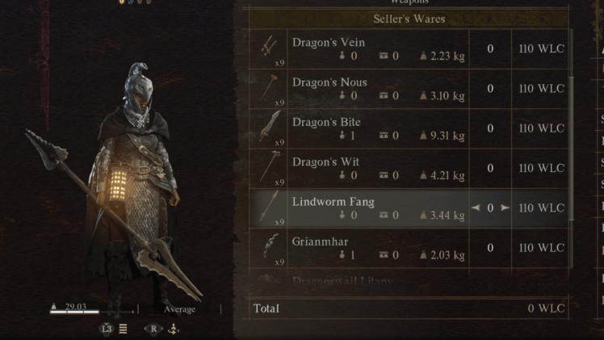Click the wares list vertical scrollbar

(571, 149)
